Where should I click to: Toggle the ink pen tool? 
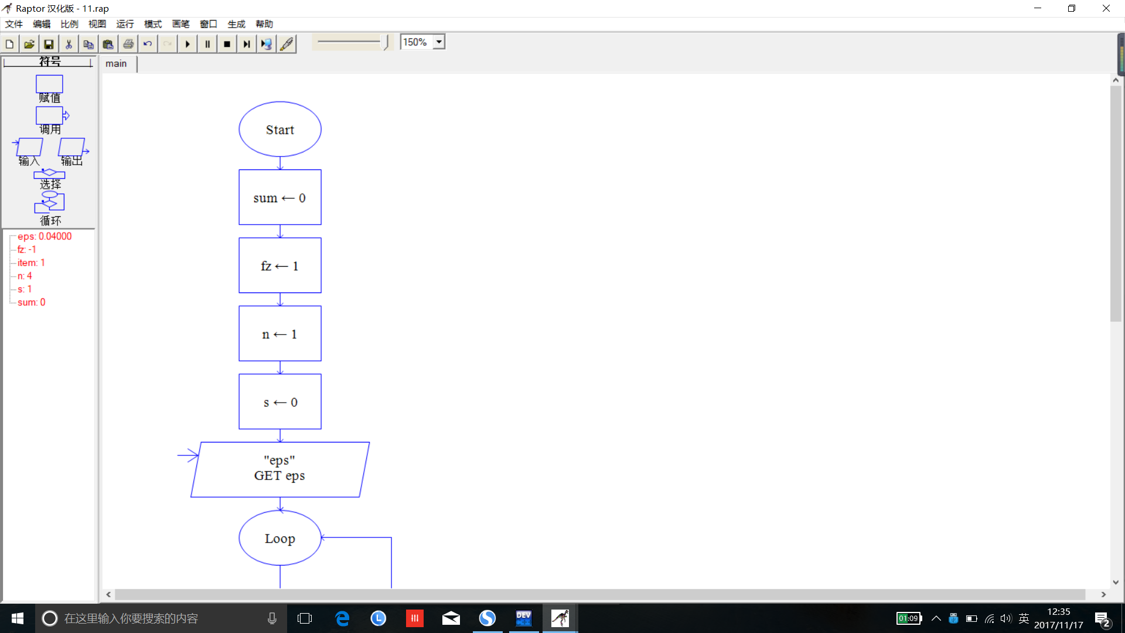point(287,44)
